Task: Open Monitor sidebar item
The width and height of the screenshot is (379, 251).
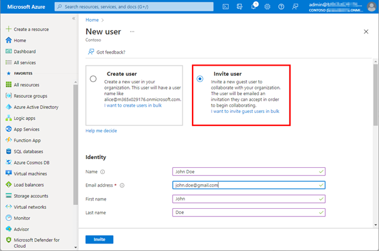Action: (22, 218)
